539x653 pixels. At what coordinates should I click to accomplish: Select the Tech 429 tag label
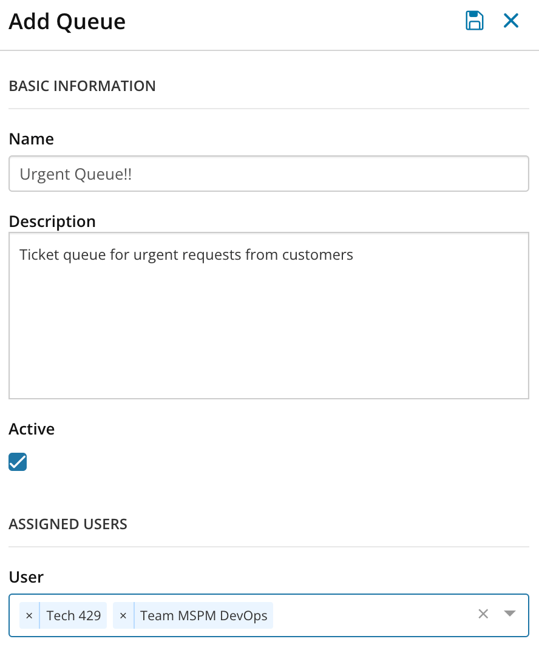click(73, 615)
